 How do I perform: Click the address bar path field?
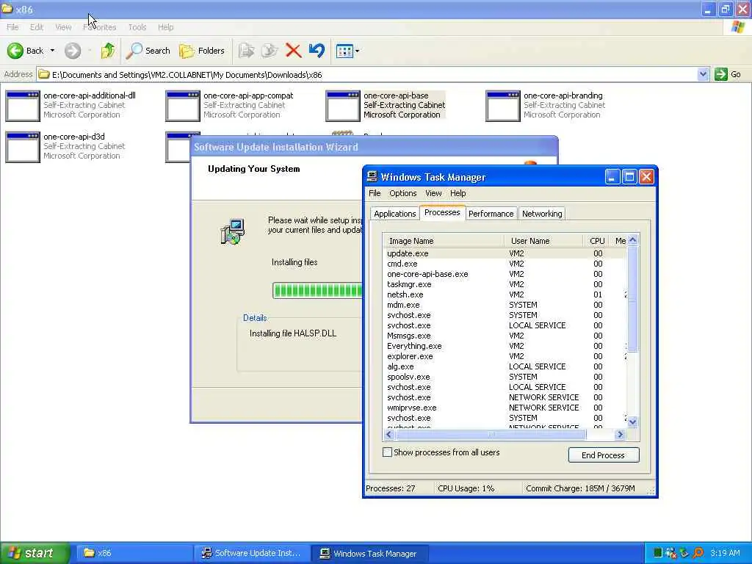367,74
